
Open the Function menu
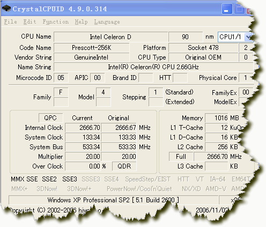coord(56,22)
